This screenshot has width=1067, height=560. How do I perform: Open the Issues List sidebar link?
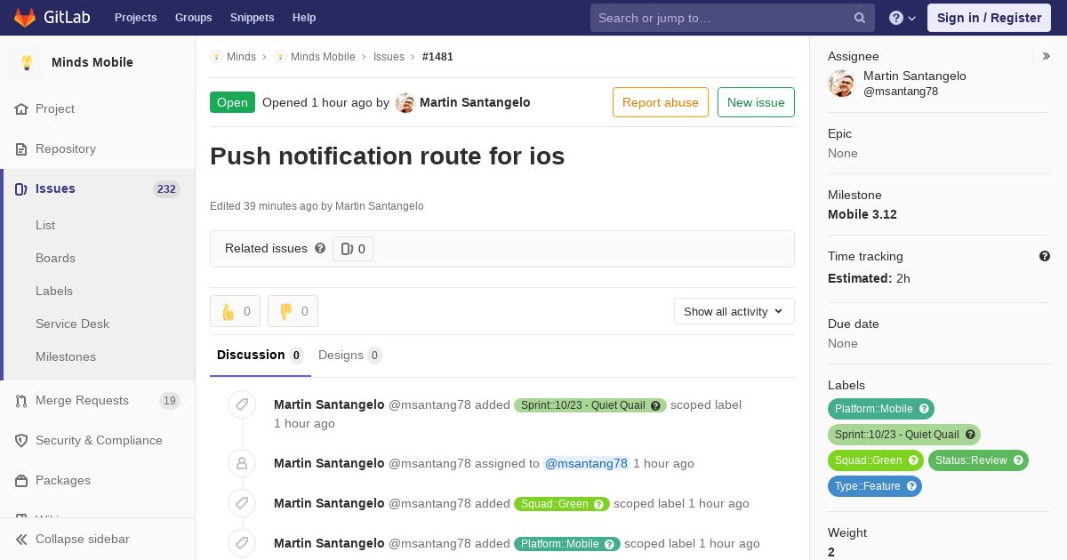point(45,225)
